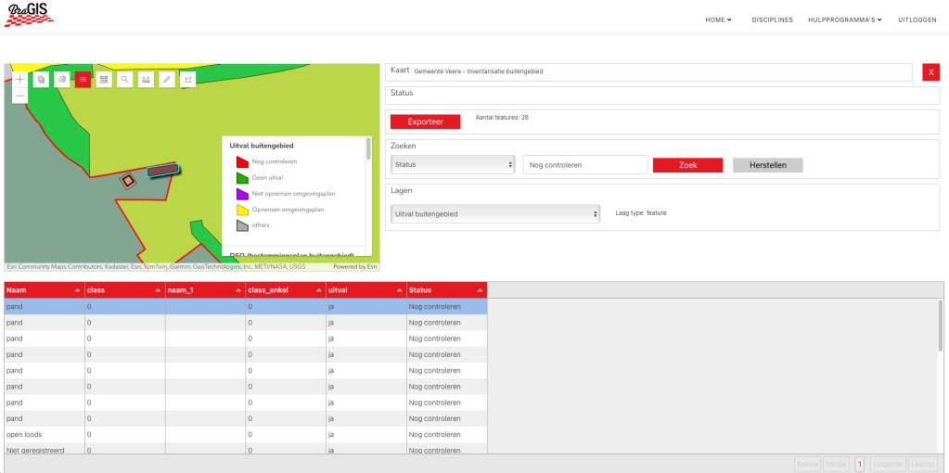
Task: Sort the table by uitval column
Action: coord(365,290)
